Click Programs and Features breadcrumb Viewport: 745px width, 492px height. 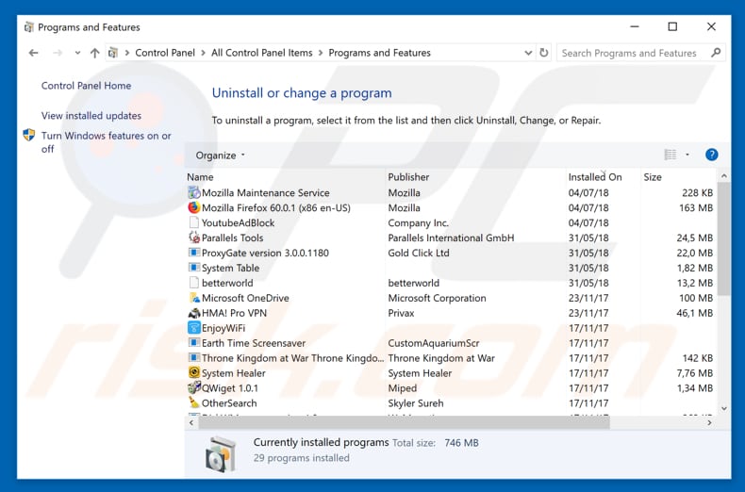pos(380,53)
